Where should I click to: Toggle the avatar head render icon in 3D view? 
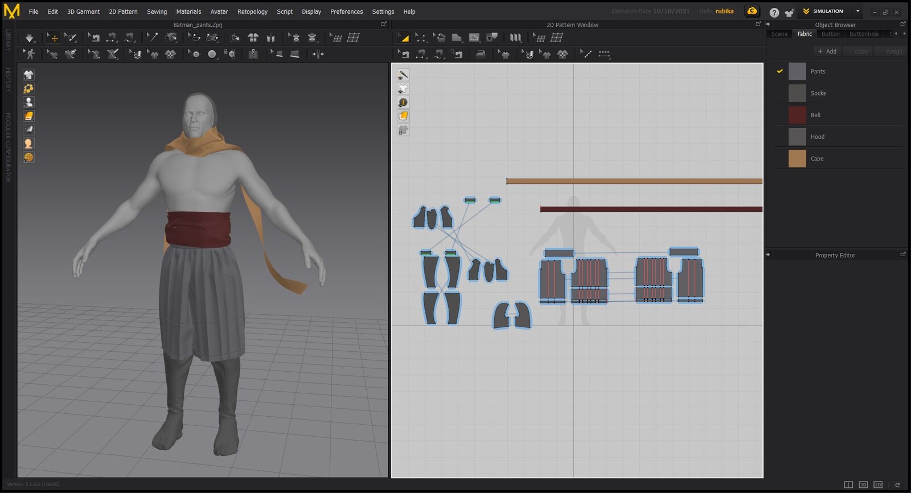point(28,143)
